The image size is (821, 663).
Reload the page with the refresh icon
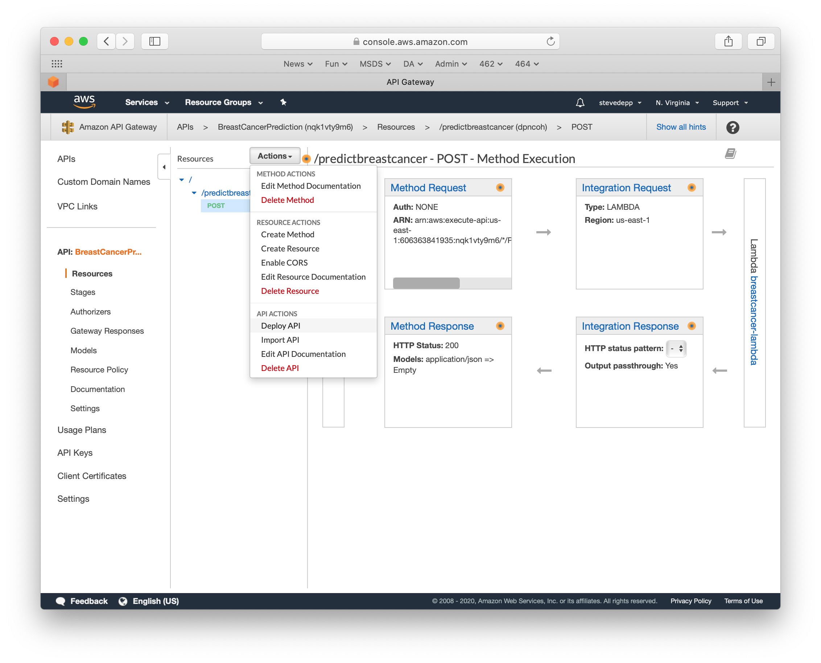pyautogui.click(x=550, y=41)
